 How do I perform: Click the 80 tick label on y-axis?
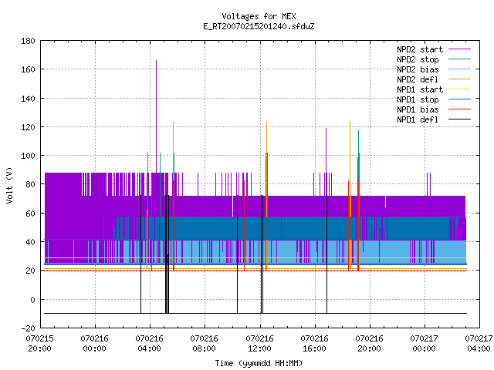(x=30, y=184)
